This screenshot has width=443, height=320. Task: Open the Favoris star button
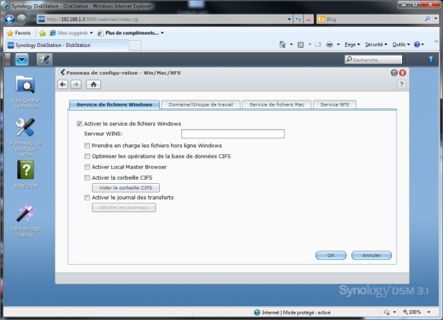point(19,33)
